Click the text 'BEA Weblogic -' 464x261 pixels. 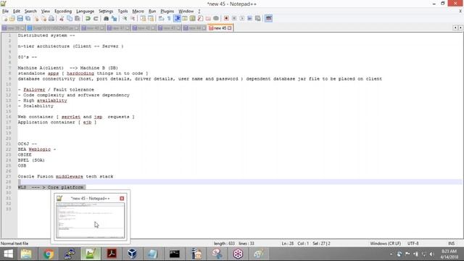37,149
